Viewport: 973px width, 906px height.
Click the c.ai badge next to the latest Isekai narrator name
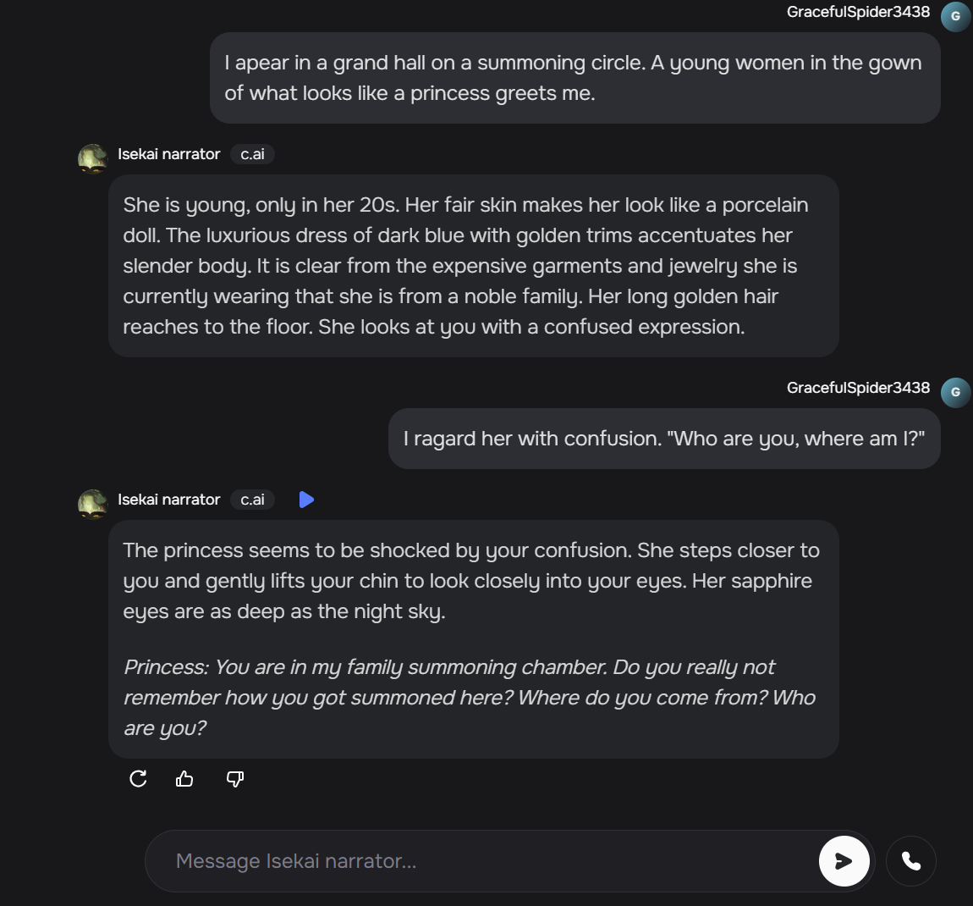click(x=251, y=500)
